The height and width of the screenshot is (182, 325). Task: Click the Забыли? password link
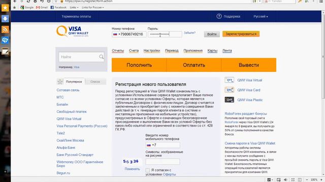click(189, 33)
